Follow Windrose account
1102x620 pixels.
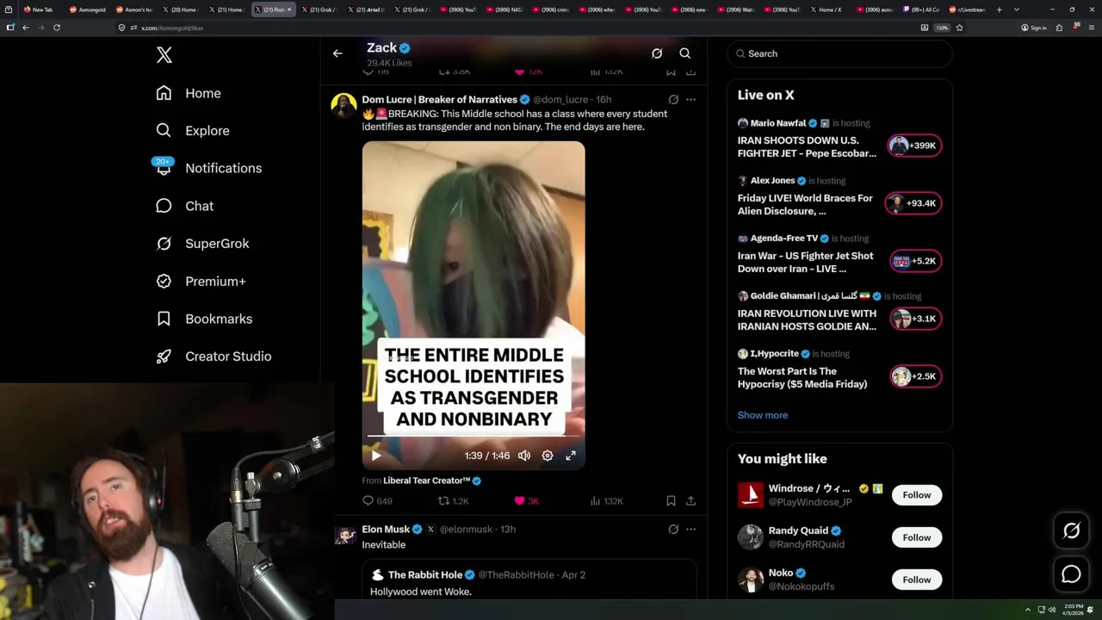(917, 495)
